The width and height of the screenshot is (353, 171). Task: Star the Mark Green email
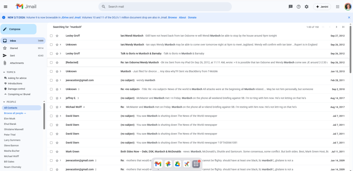[x=57, y=152]
